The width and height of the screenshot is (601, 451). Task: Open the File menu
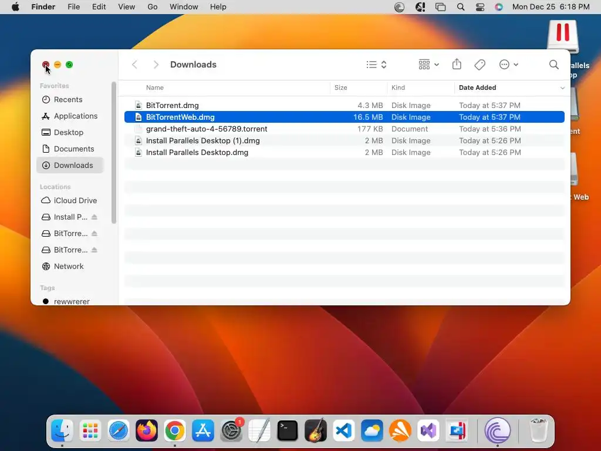point(73,7)
